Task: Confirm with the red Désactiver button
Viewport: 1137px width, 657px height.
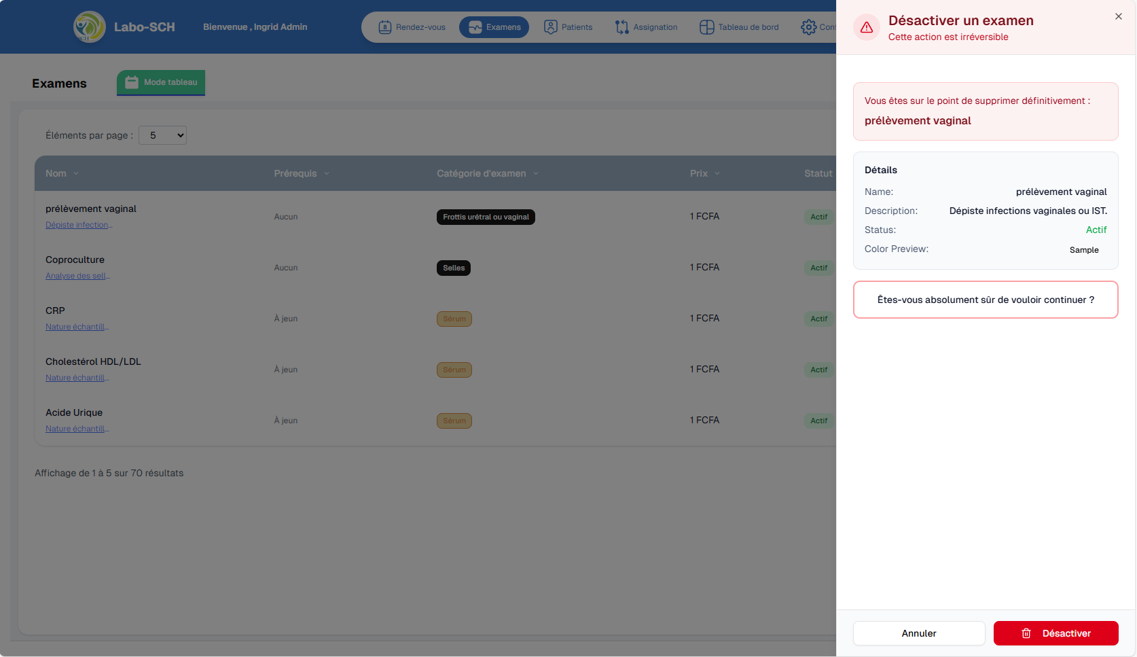Action: point(1055,633)
